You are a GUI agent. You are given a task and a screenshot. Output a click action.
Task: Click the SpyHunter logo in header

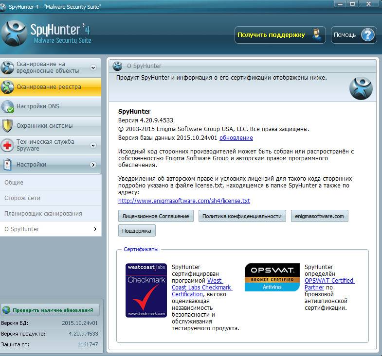46,34
